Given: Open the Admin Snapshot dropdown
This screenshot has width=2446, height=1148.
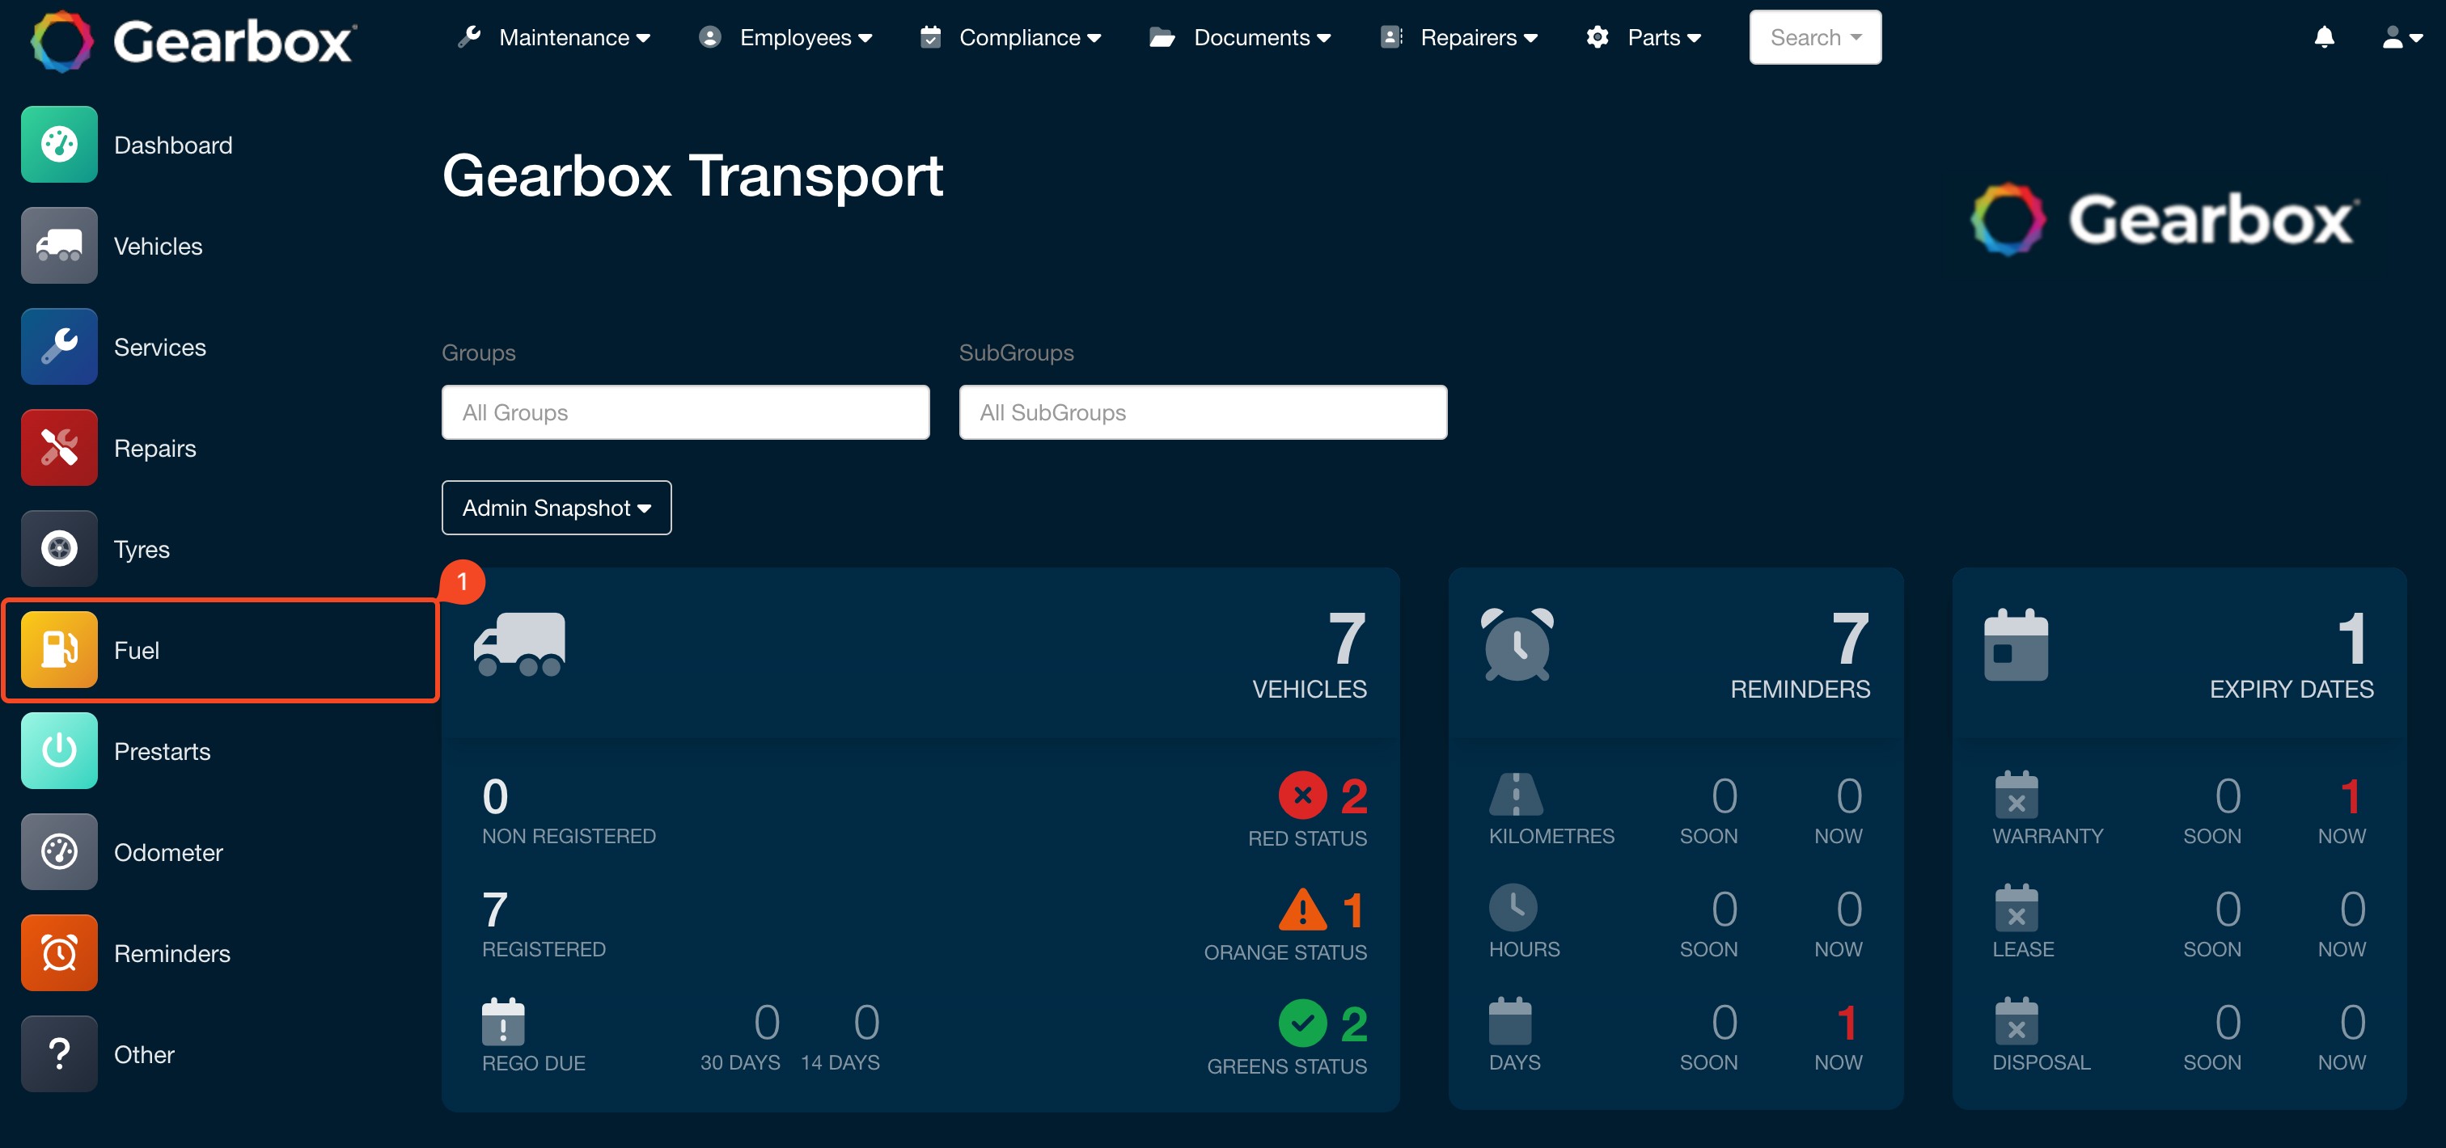Looking at the screenshot, I should tap(556, 508).
